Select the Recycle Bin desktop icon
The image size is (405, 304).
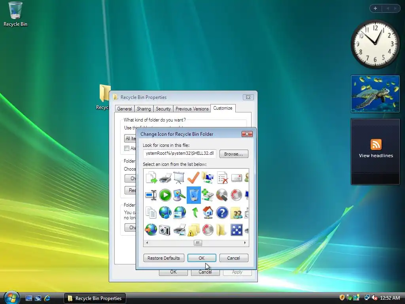(x=15, y=14)
